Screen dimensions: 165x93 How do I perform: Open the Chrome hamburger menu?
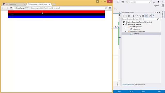click(110, 8)
